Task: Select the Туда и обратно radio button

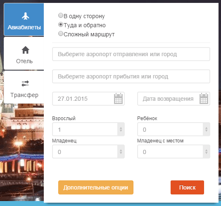Action: (x=61, y=24)
